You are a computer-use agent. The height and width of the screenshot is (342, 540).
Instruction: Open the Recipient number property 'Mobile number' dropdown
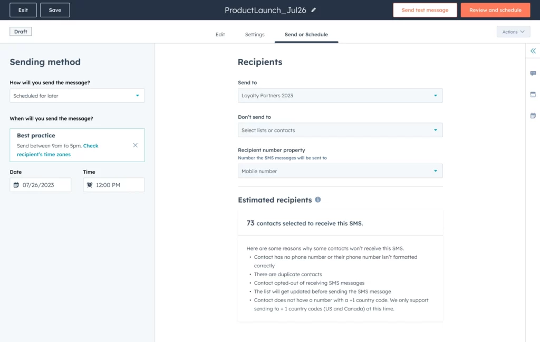[340, 172]
